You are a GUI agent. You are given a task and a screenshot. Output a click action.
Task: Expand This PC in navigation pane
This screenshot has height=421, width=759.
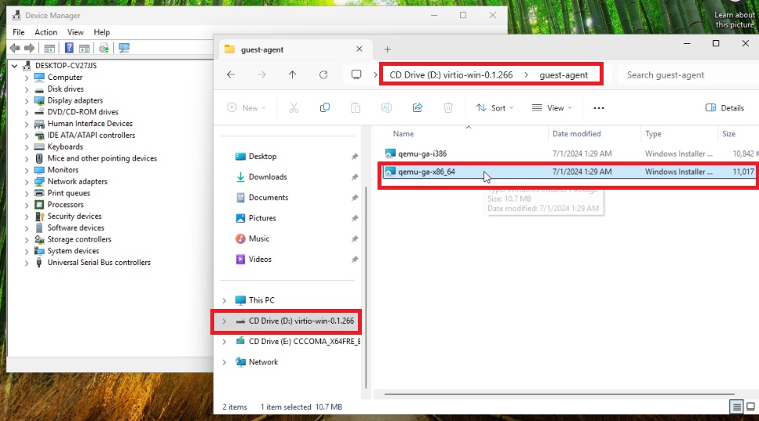(224, 300)
